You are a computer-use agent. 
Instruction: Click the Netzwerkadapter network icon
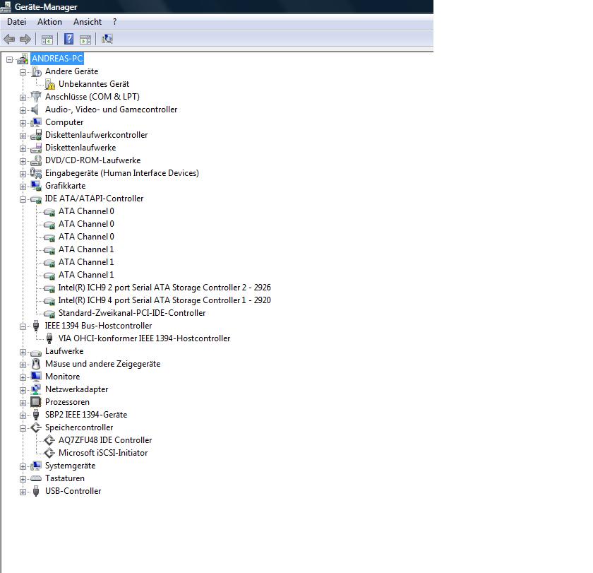36,389
